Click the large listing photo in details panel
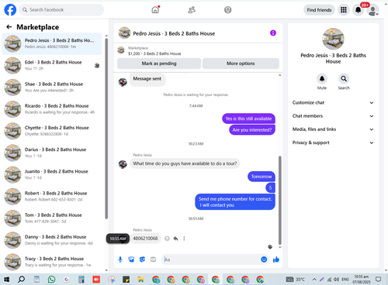 (x=333, y=39)
